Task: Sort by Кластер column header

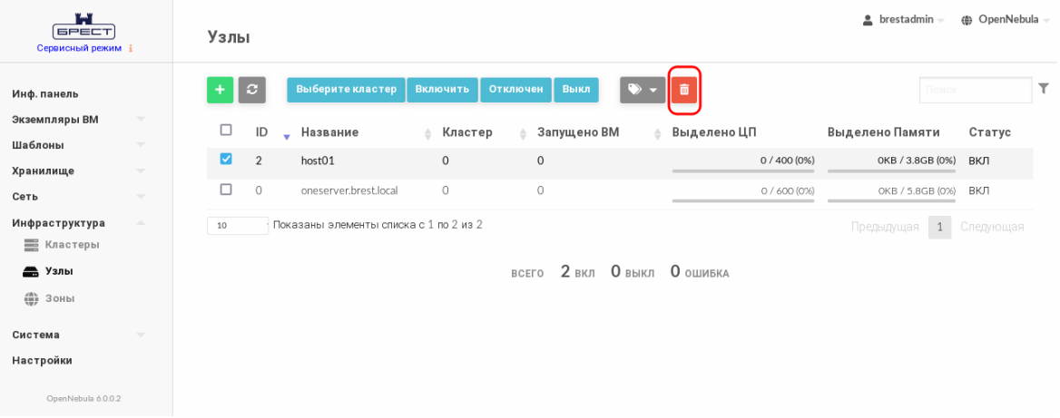Action: (x=467, y=132)
